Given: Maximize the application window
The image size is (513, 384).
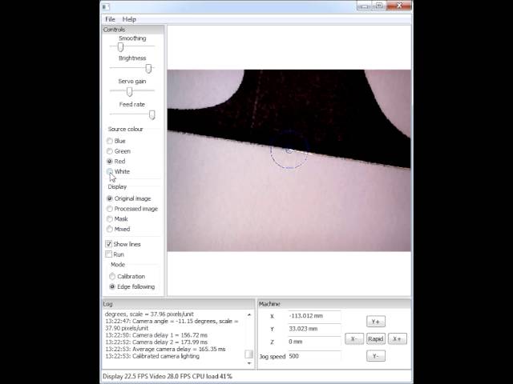Looking at the screenshot, I should click(379, 6).
